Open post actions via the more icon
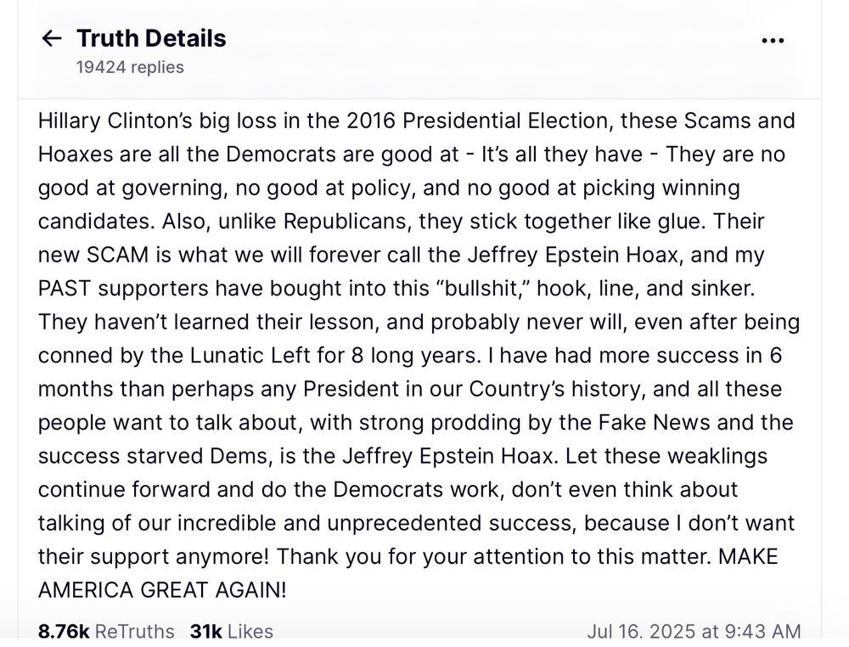 click(773, 39)
